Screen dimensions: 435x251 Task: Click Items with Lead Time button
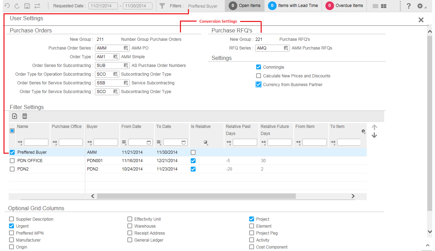[294, 6]
